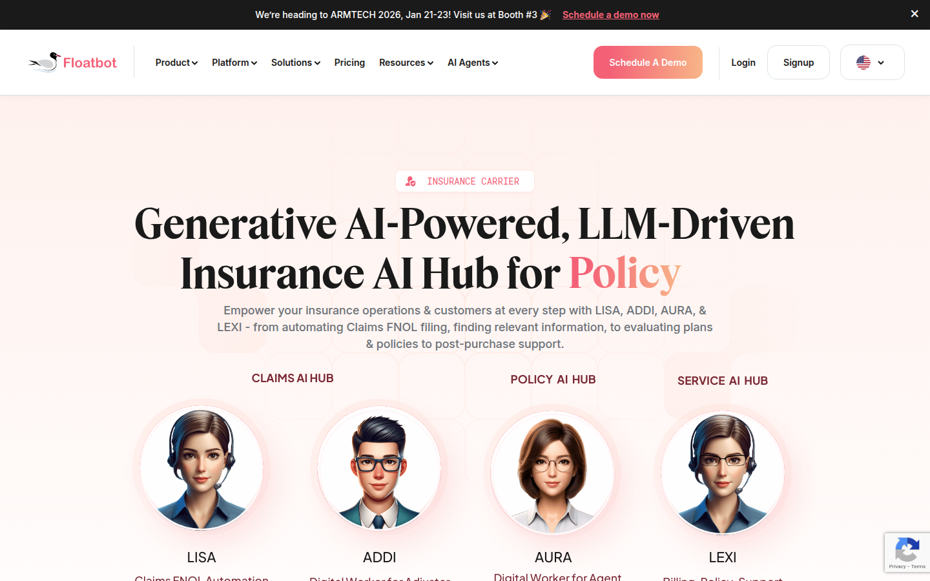
Task: Open the AI Agents dropdown
Action: tap(473, 63)
